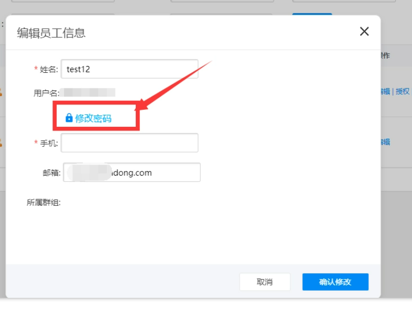Click 编辑 link in second table row
Image resolution: width=412 pixels, height=315 pixels.
pyautogui.click(x=385, y=142)
